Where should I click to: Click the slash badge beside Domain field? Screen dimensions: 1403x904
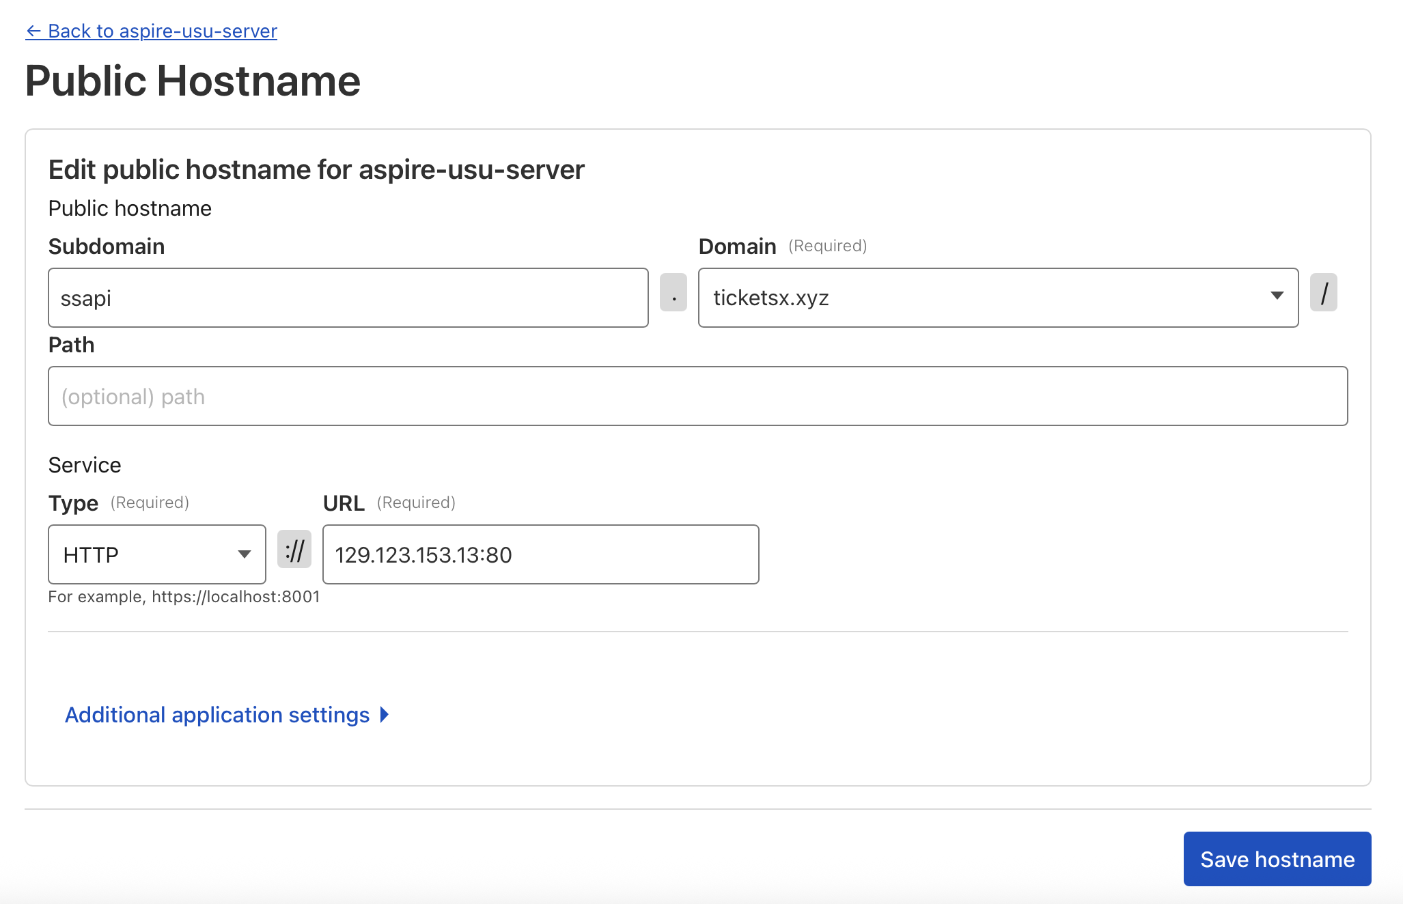pyautogui.click(x=1323, y=293)
